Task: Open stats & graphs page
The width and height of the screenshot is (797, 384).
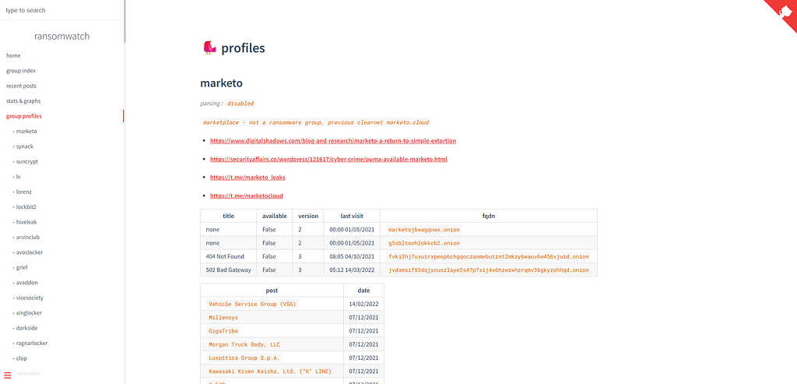Action: (23, 100)
